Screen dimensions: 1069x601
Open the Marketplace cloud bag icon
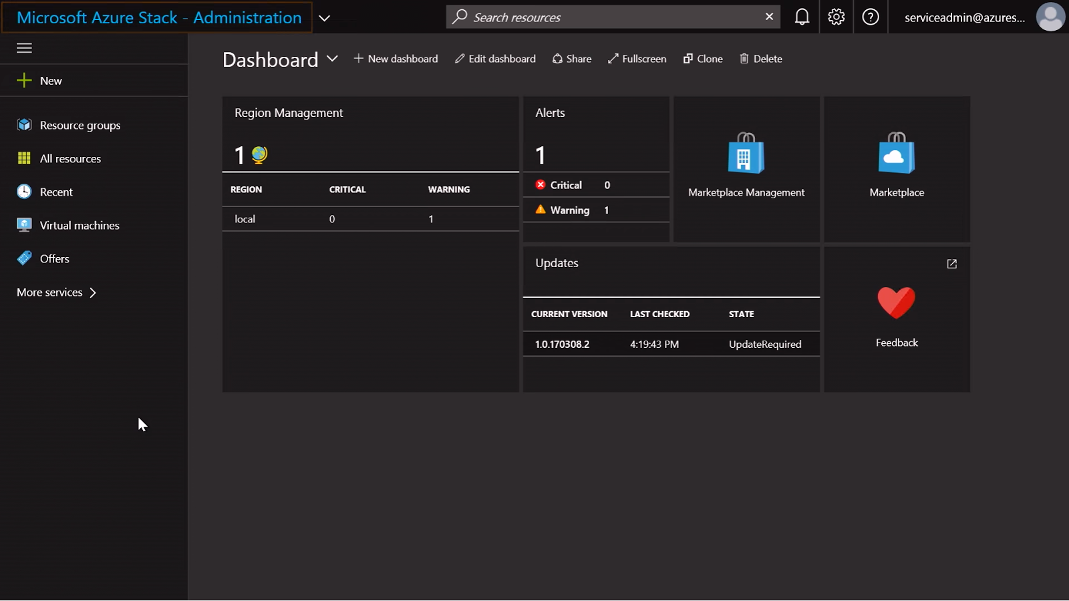[897, 153]
